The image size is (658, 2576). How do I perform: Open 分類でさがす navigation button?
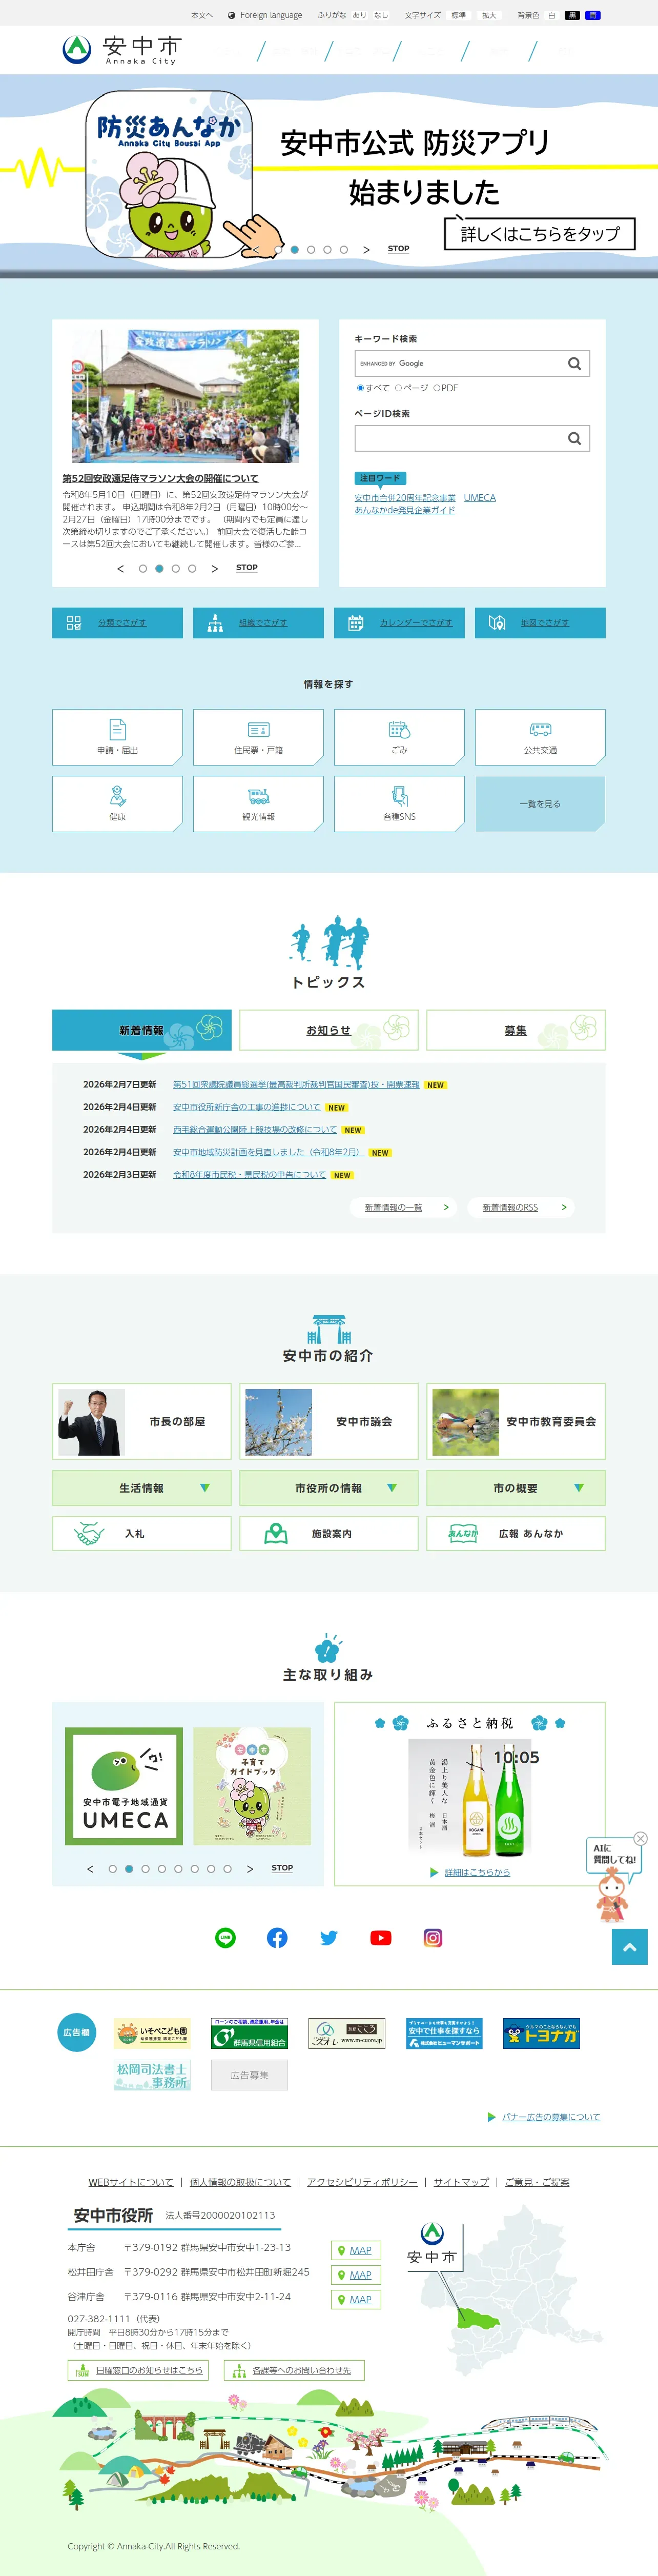click(x=117, y=623)
